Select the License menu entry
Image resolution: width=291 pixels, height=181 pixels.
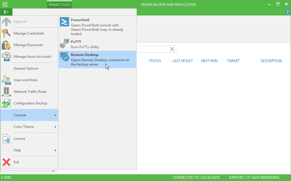pyautogui.click(x=29, y=139)
